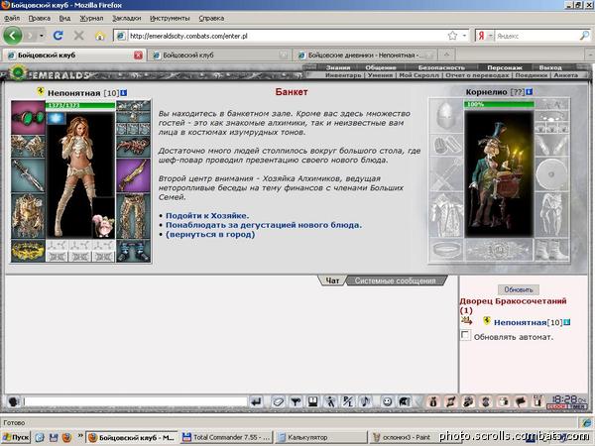Open the Безопасность game menu
Image resolution: width=595 pixels, height=446 pixels.
(441, 67)
